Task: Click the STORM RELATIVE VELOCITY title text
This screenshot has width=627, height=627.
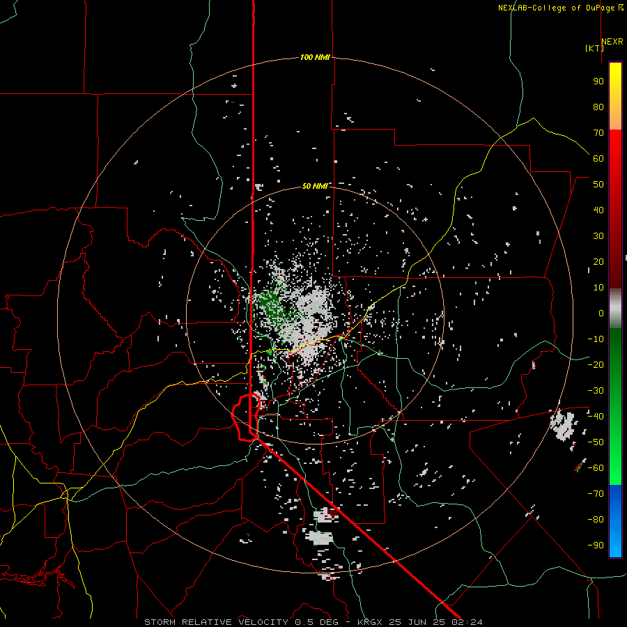Action: click(216, 622)
